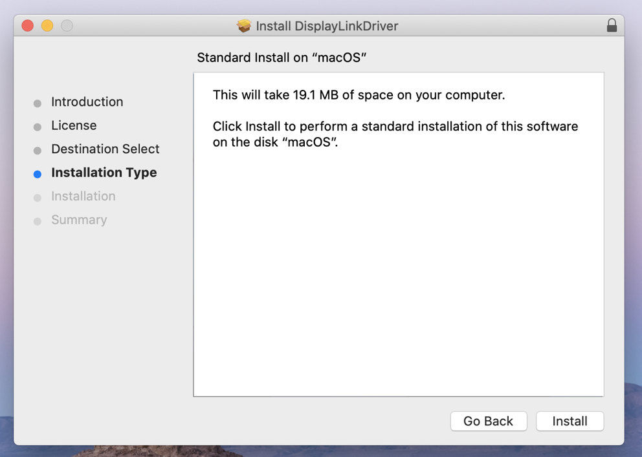Minimize the installer with yellow button

[47, 26]
